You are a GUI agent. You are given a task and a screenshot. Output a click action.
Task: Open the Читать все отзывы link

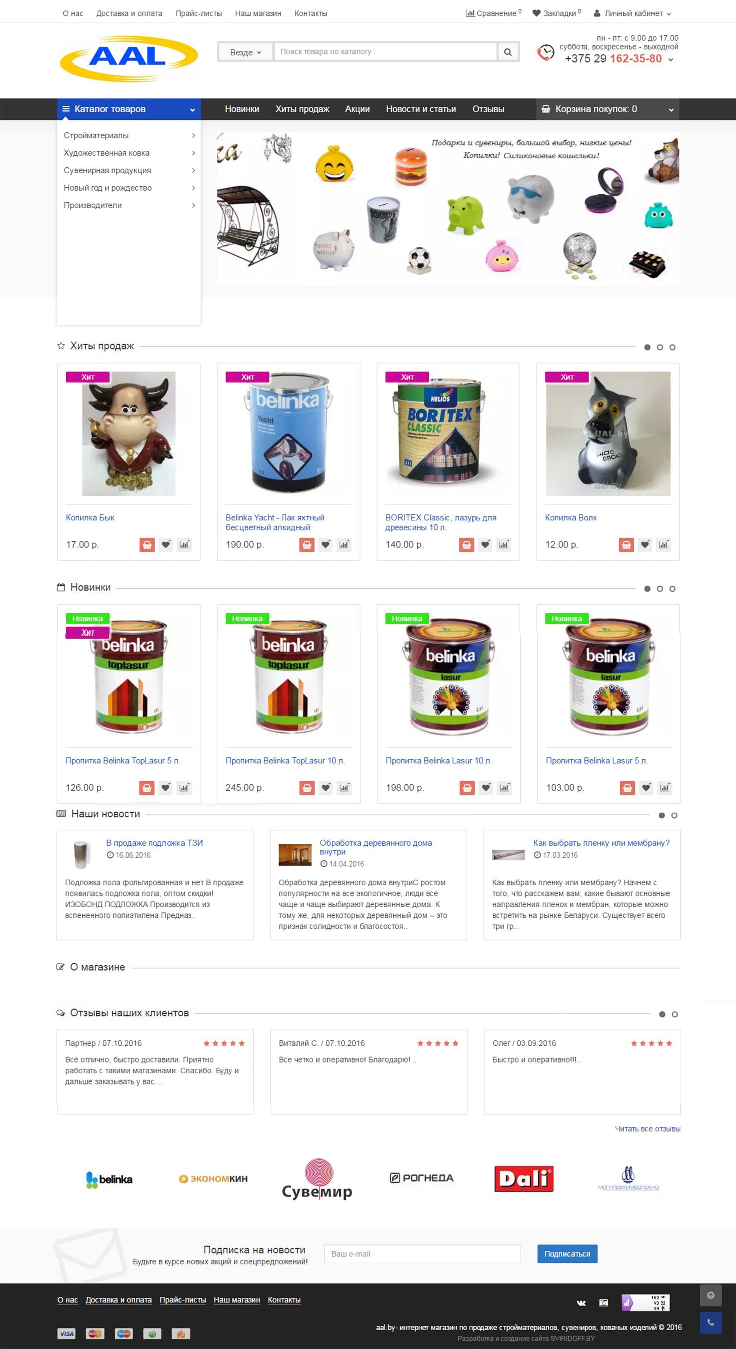tap(648, 1129)
